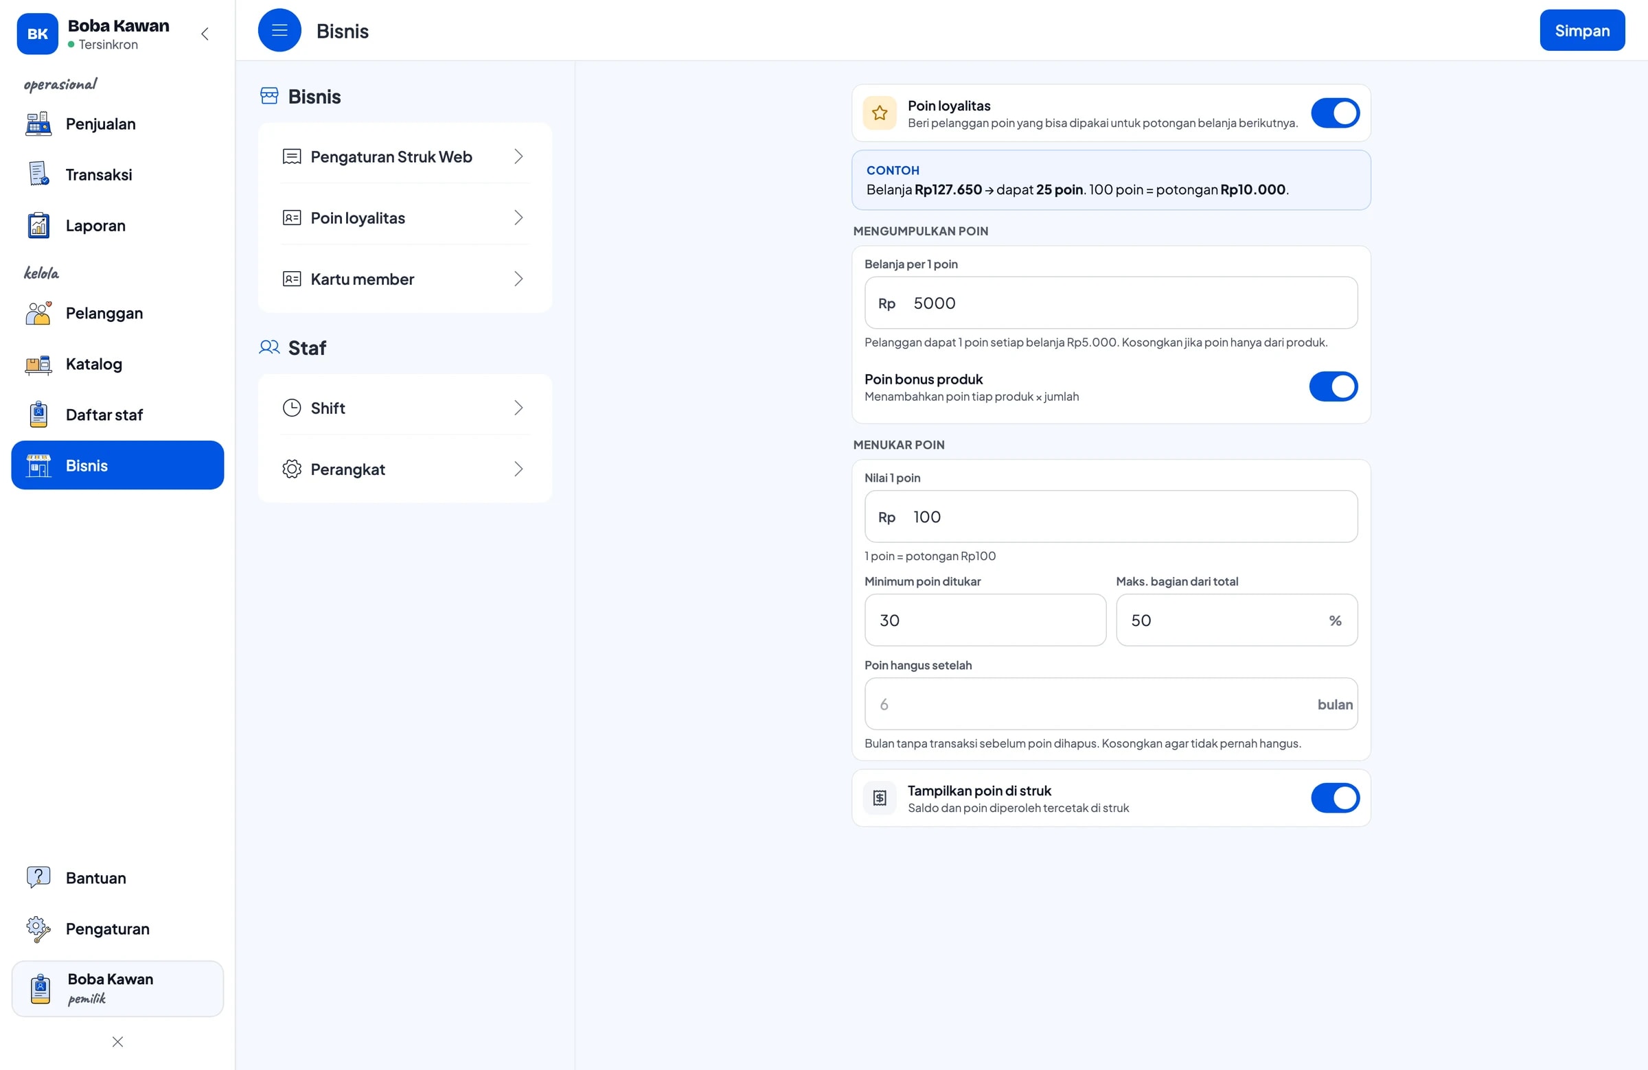
Task: Expand Pengaturan Struk Web chevron
Action: coord(518,156)
